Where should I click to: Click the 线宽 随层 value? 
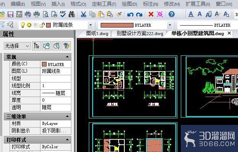(56, 93)
